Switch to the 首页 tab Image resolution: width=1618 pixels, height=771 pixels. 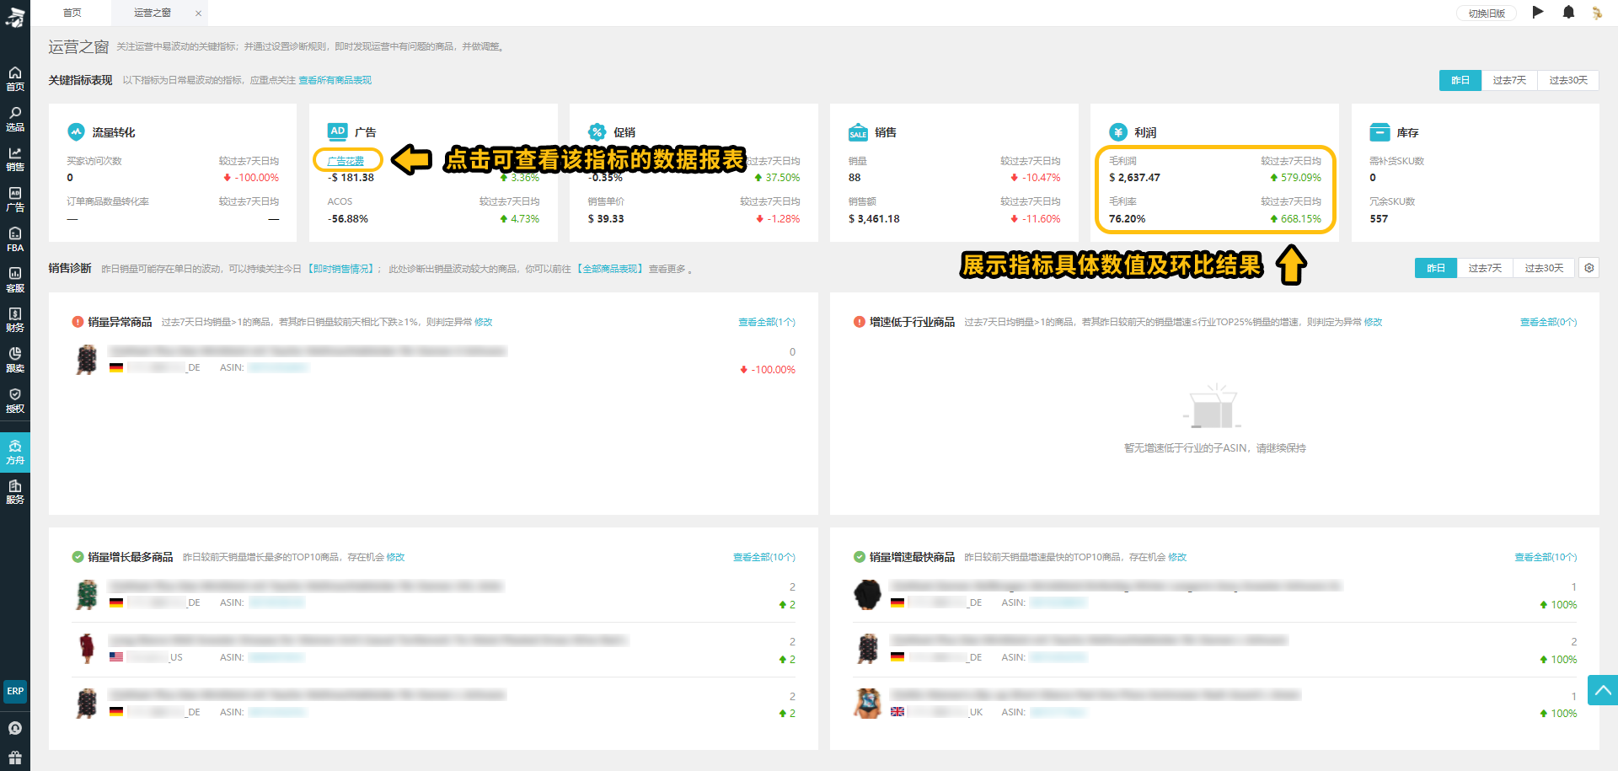click(72, 13)
